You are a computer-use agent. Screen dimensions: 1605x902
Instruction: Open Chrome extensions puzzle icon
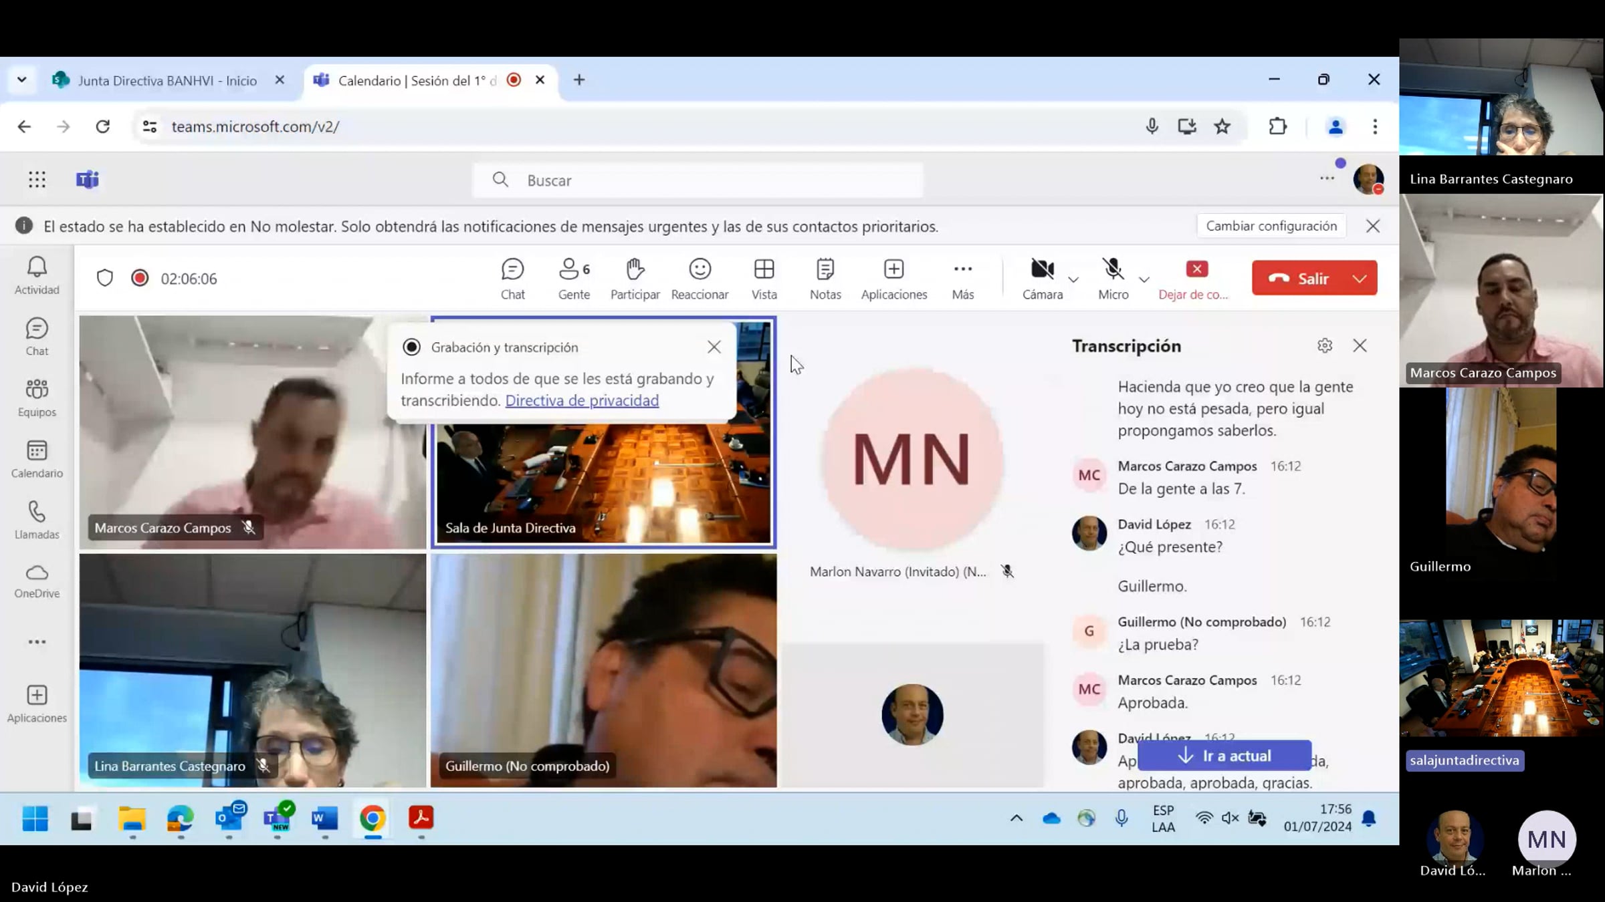click(1277, 126)
